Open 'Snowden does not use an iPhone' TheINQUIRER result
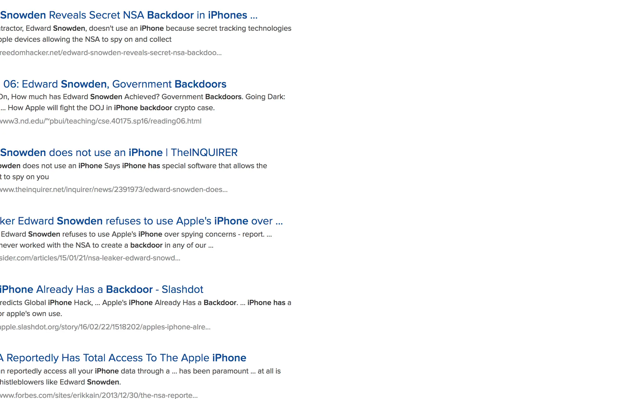This screenshot has width=640, height=399. (119, 153)
